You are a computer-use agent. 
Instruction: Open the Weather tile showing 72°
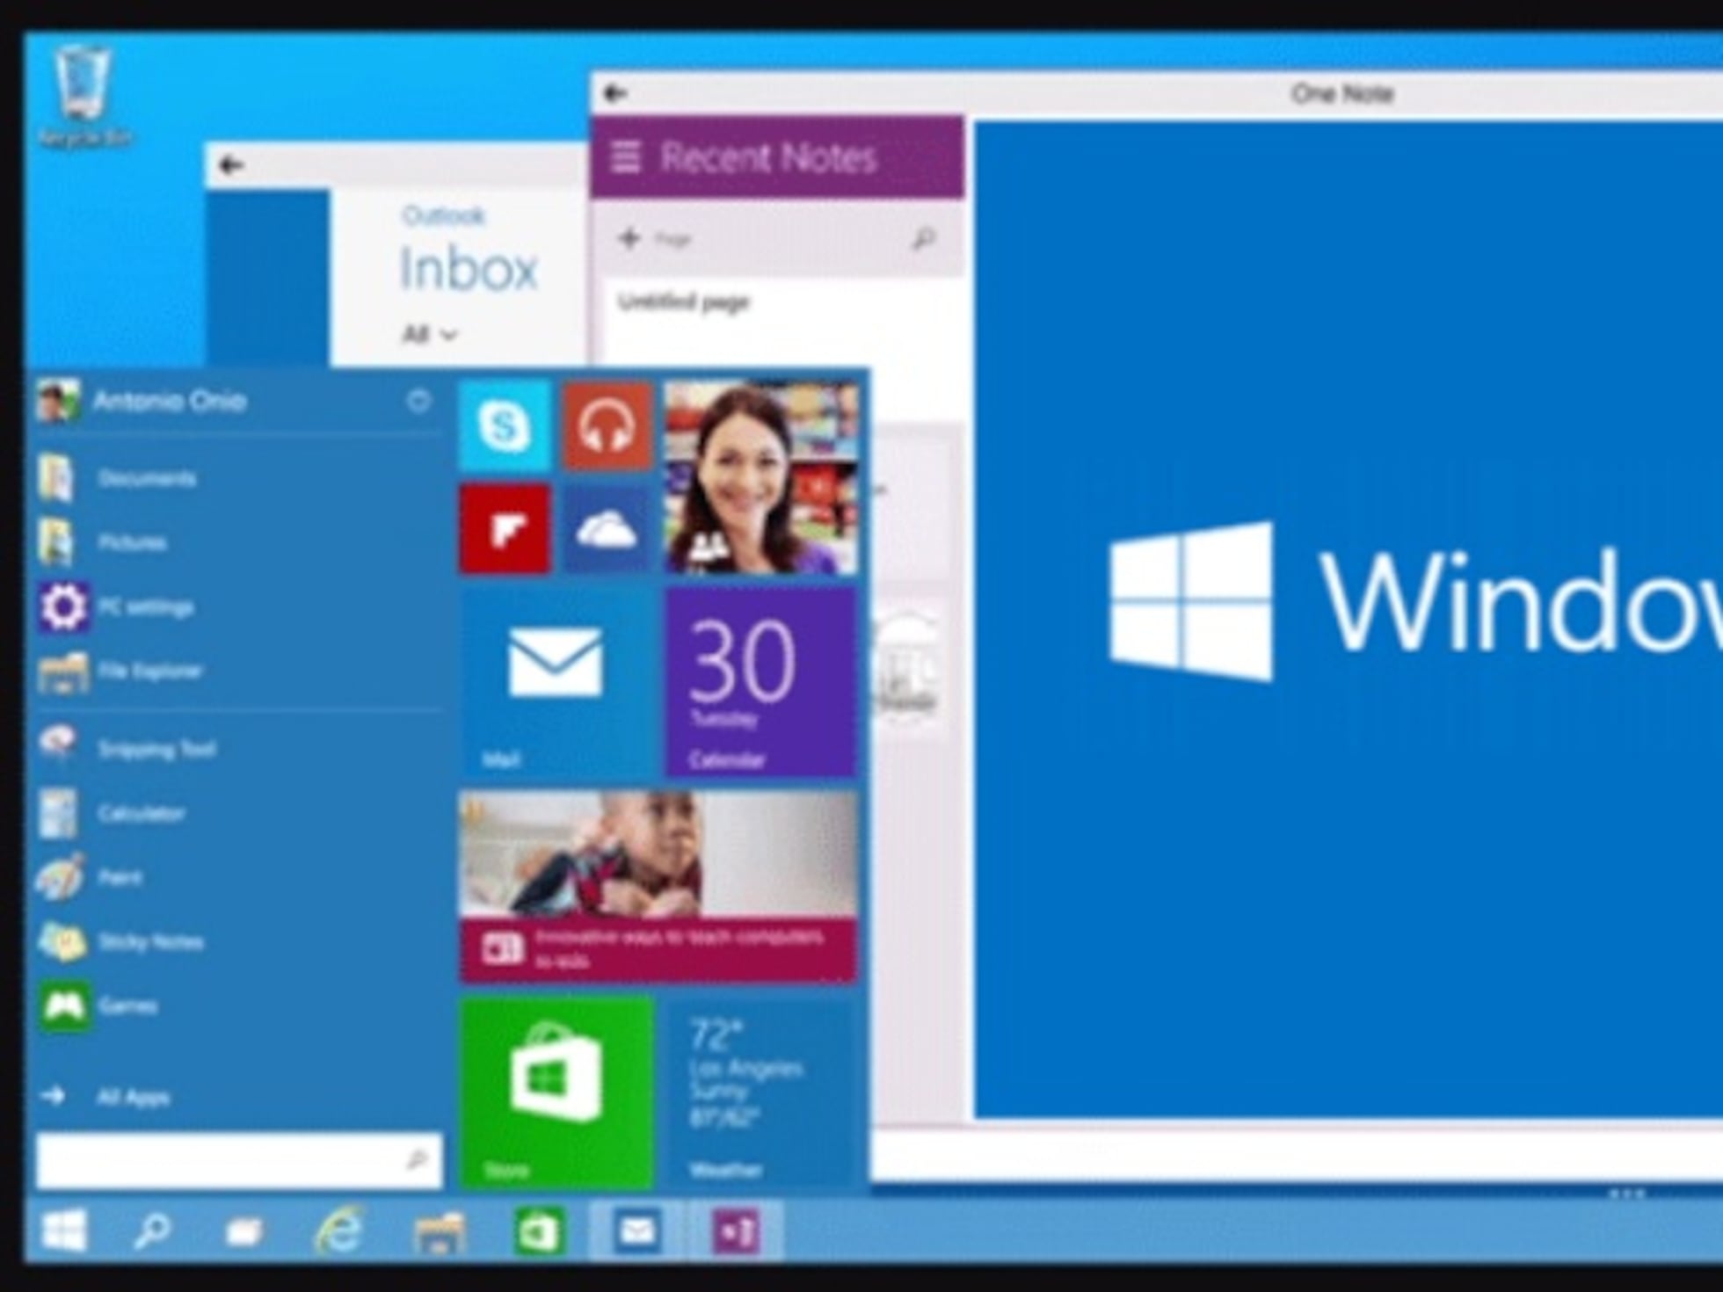(760, 1092)
